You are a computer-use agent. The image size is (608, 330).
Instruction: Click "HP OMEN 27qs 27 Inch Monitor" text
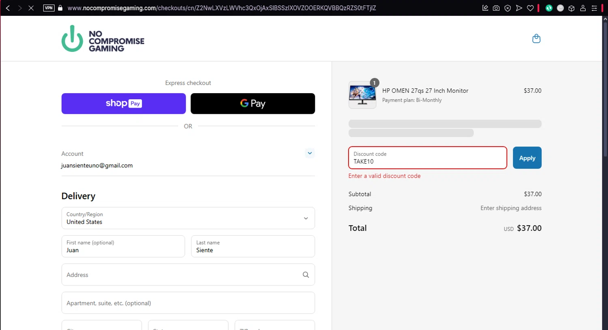(x=425, y=91)
